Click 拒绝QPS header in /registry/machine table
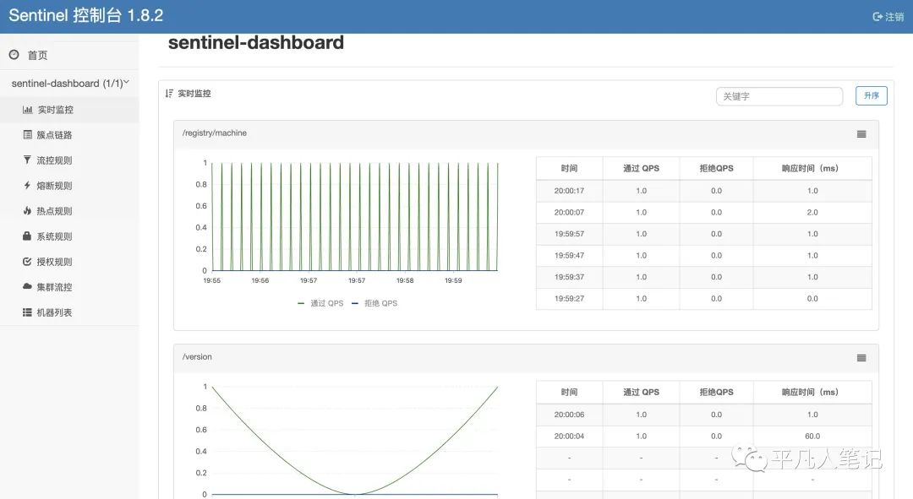913x499 pixels. (716, 168)
